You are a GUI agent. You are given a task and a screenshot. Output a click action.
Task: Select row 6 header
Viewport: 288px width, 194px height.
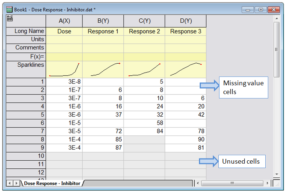26,123
